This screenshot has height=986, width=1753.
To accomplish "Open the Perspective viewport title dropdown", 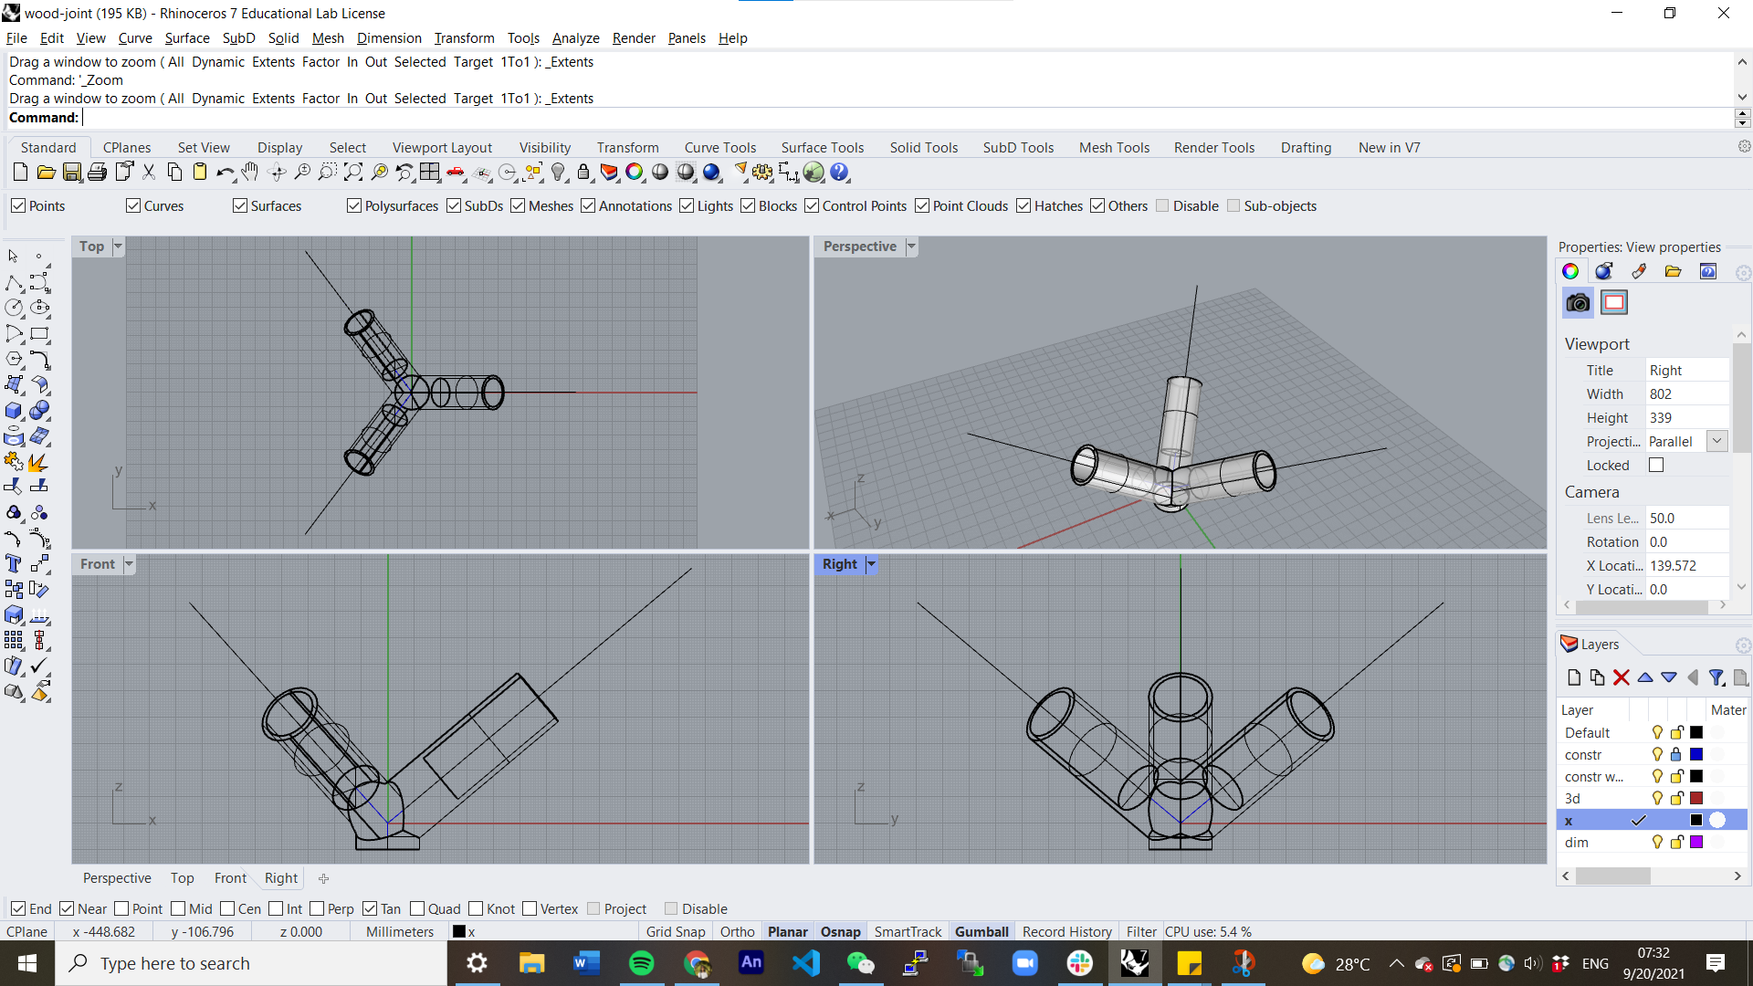I will (x=911, y=246).
